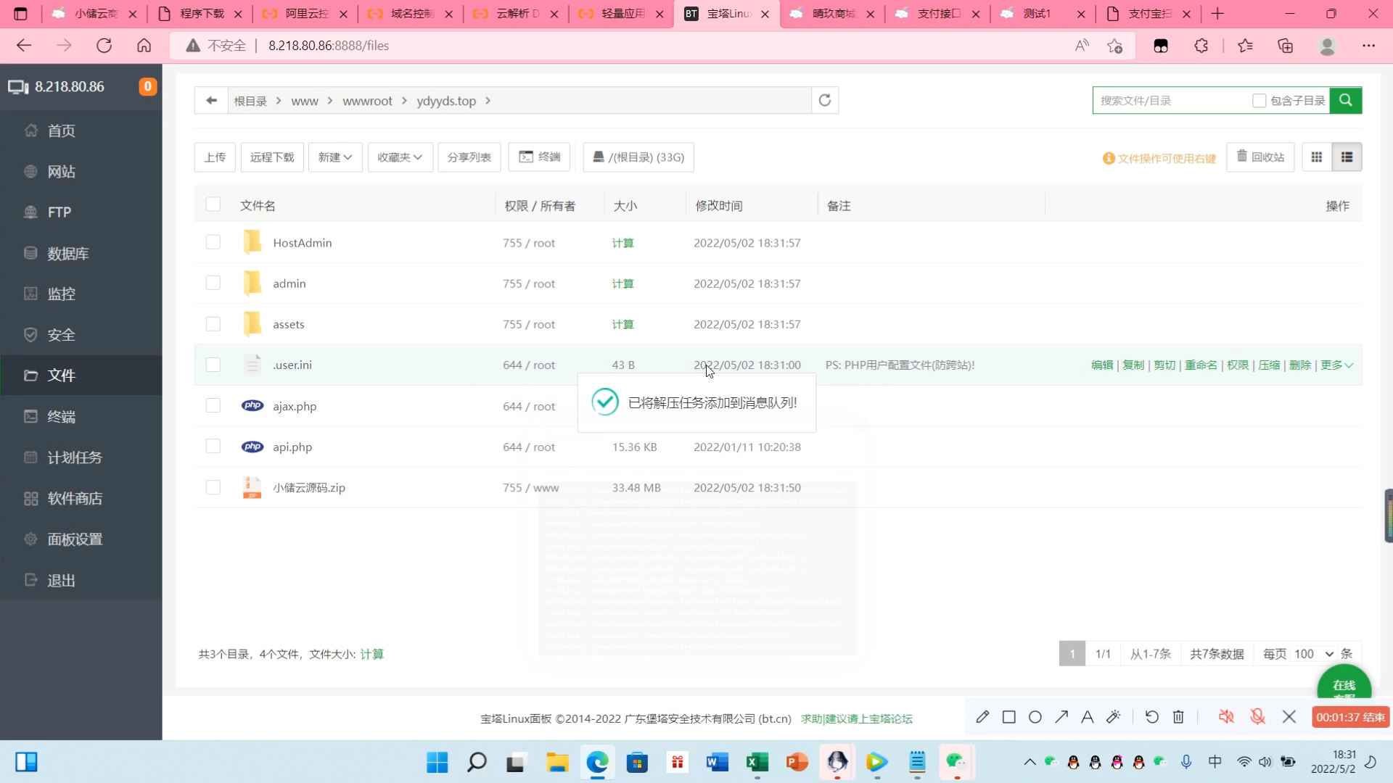Go back with the file path arrow
Image resolution: width=1393 pixels, height=783 pixels.
pos(211,100)
